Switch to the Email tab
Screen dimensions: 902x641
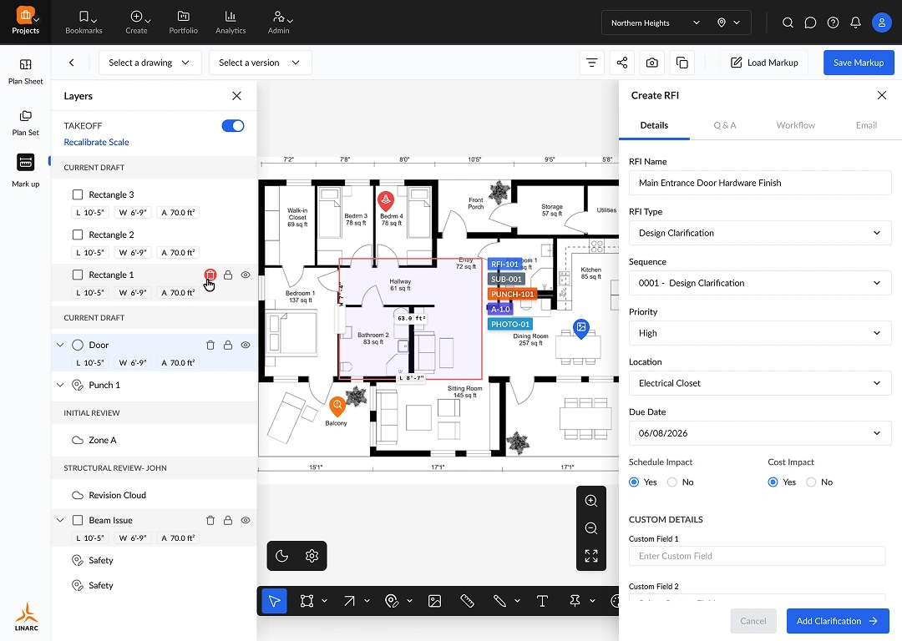(x=866, y=125)
